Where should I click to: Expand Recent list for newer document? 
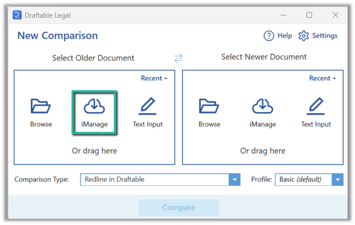[x=322, y=78]
